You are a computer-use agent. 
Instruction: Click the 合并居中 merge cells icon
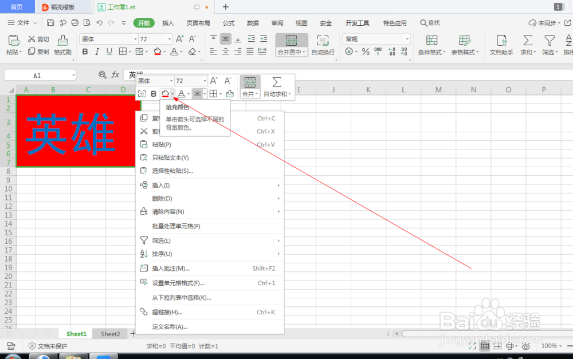292,40
